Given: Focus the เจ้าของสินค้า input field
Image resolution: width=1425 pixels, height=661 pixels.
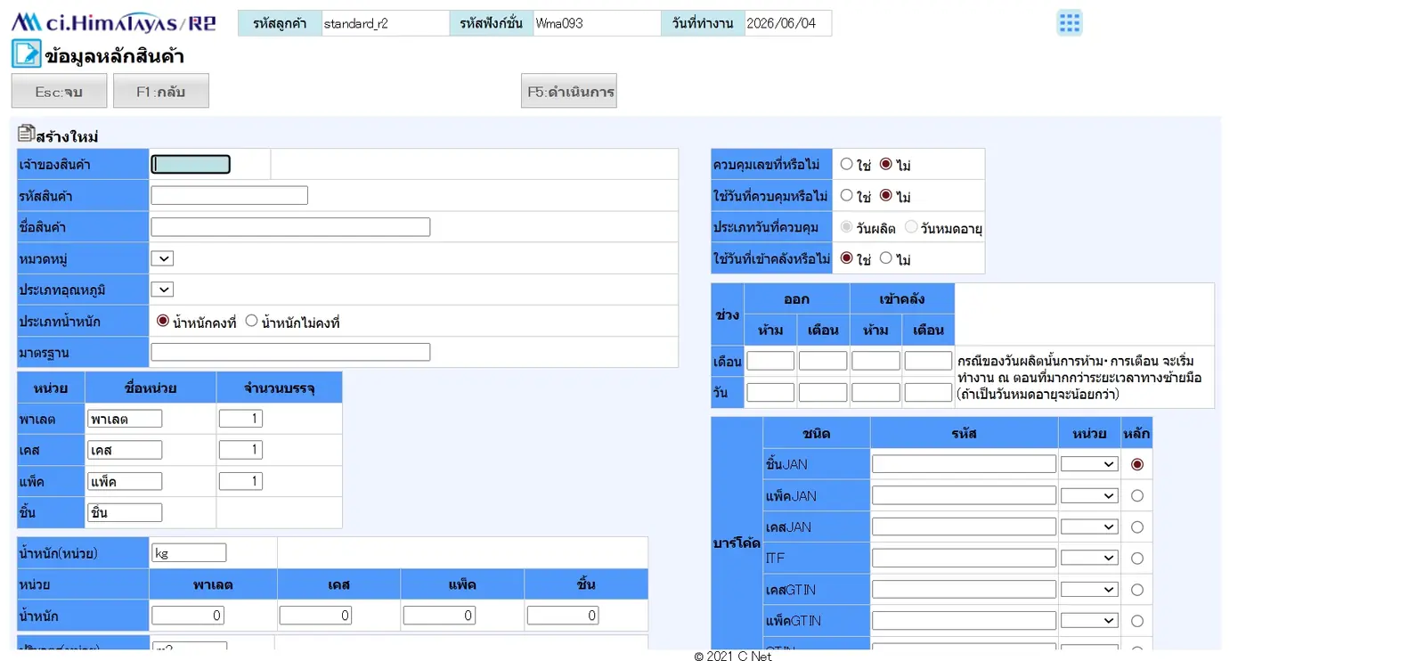Looking at the screenshot, I should pyautogui.click(x=191, y=164).
